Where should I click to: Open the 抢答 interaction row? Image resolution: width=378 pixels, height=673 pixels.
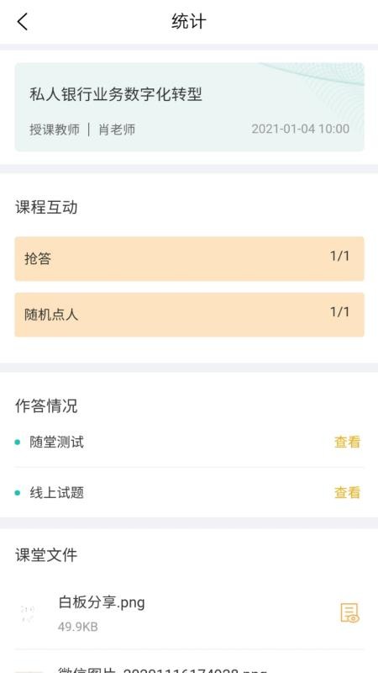[x=190, y=259]
